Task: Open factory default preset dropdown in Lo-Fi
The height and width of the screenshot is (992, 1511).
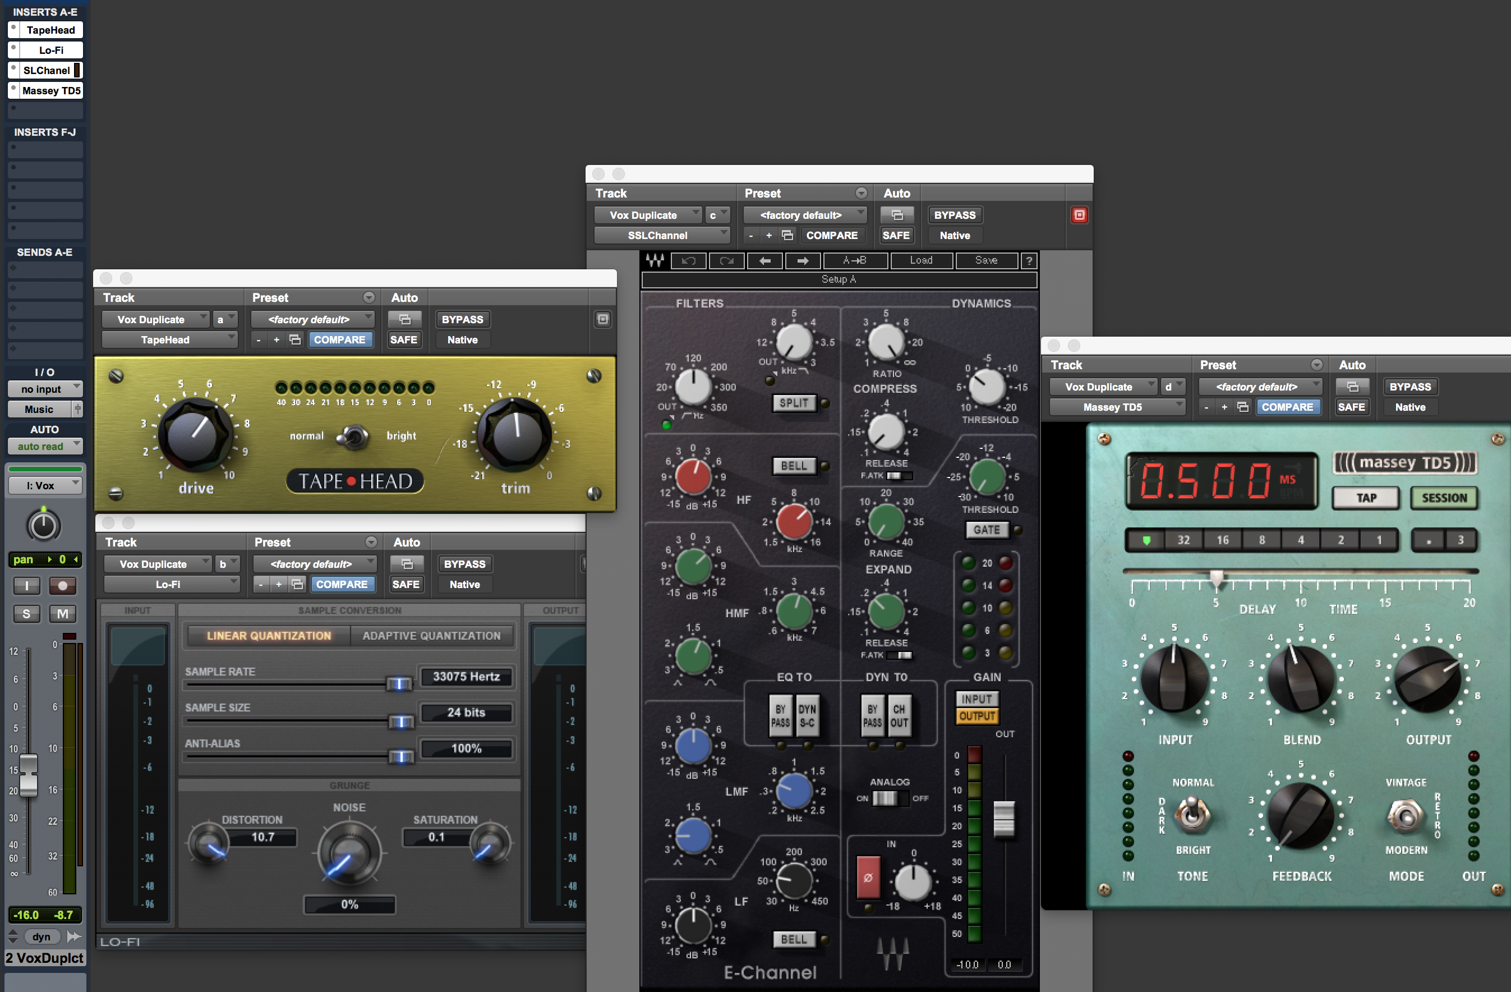Action: tap(315, 564)
